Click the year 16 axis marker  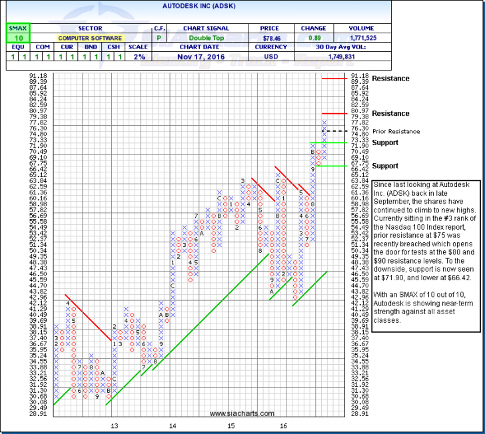[x=284, y=424]
